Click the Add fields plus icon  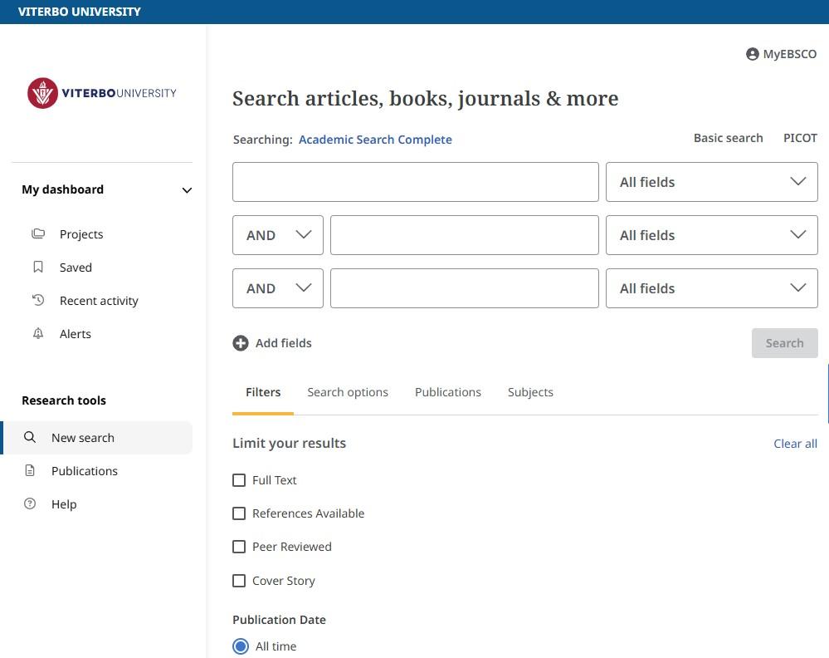pos(241,342)
